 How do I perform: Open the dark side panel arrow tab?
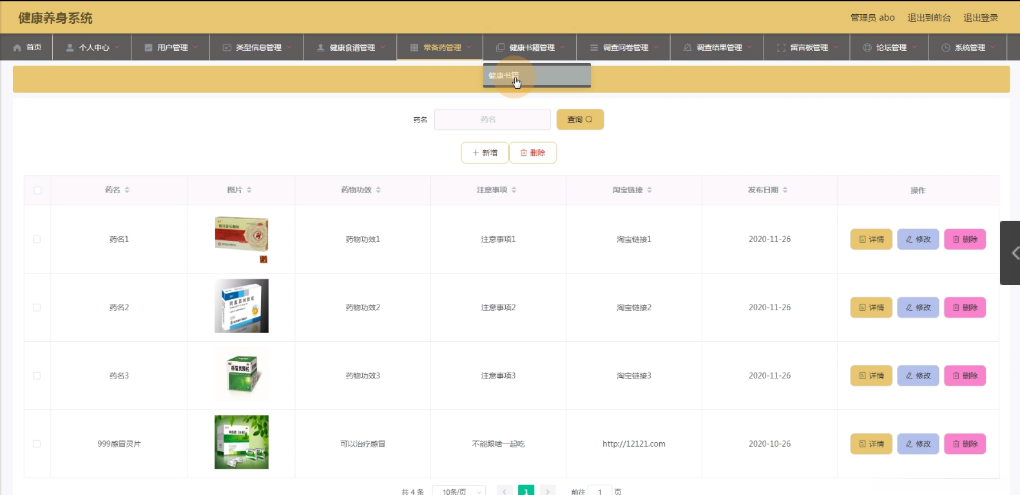coord(1010,253)
